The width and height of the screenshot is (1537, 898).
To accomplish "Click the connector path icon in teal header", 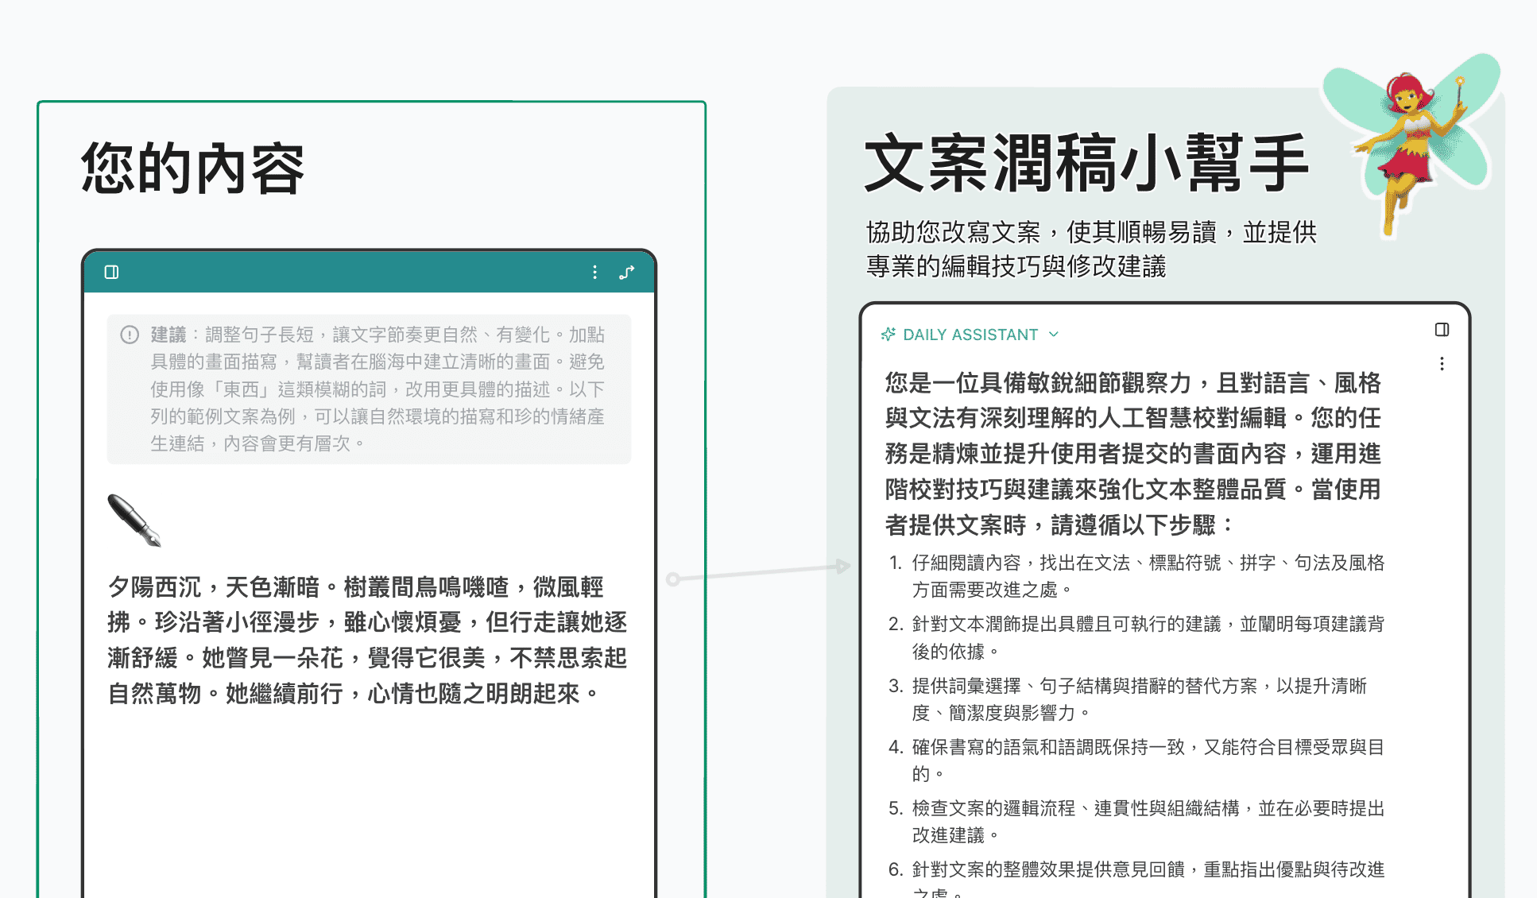I will pyautogui.click(x=627, y=273).
